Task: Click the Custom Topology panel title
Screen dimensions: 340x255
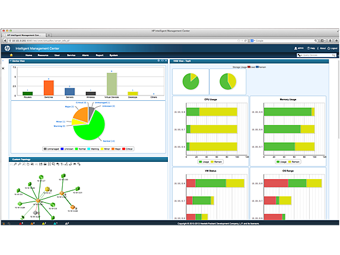Action: tap(21, 160)
